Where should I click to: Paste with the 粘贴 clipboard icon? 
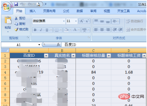coord(8,20)
